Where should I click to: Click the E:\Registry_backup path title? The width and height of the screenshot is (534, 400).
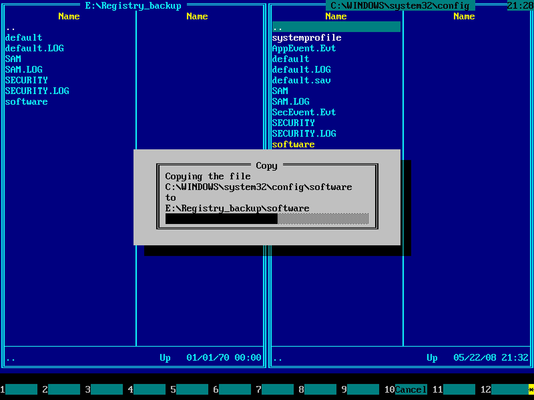[x=133, y=6]
